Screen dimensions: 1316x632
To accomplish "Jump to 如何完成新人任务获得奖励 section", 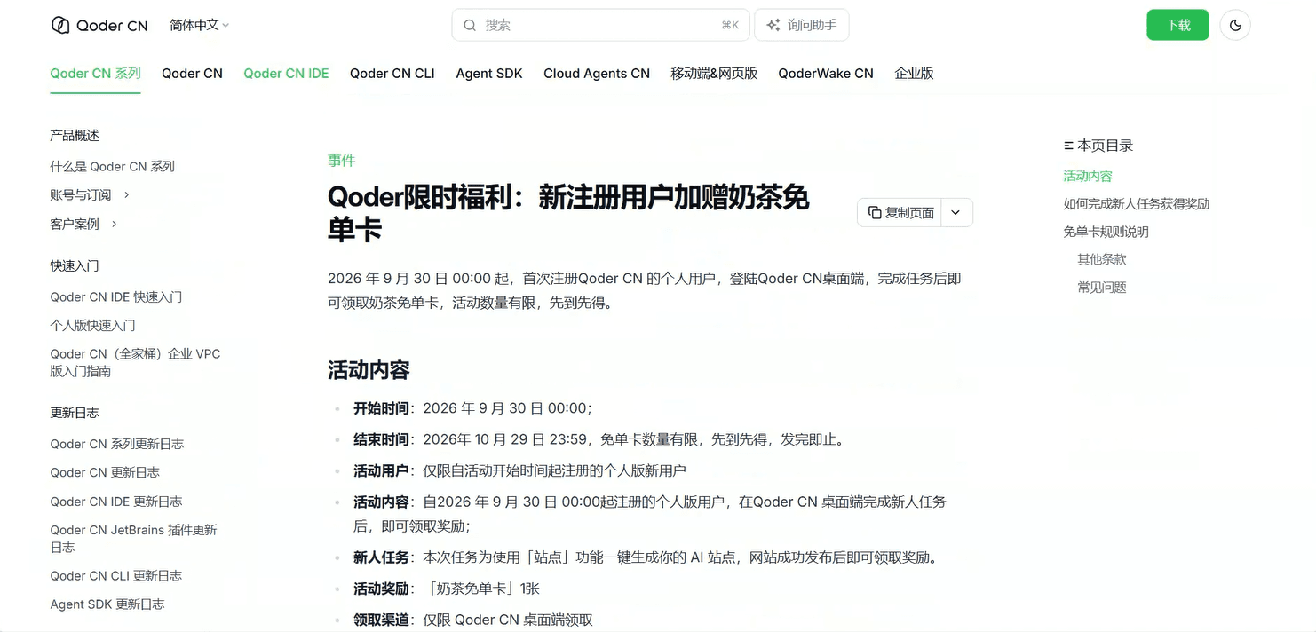I will 1137,203.
